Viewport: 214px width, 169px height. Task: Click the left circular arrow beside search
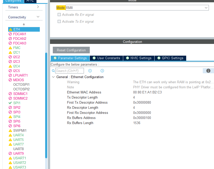(x=90, y=71)
